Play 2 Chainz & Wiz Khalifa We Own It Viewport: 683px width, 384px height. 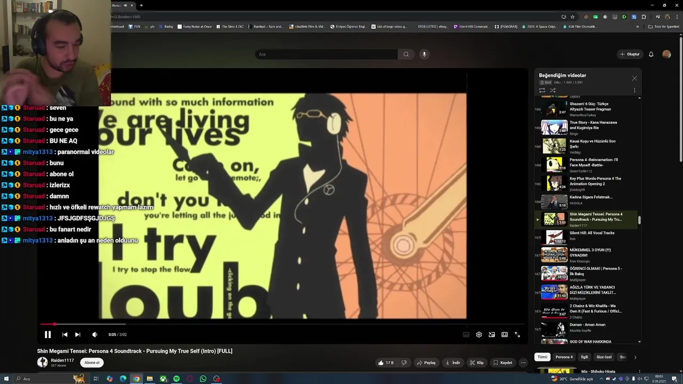click(x=586, y=311)
